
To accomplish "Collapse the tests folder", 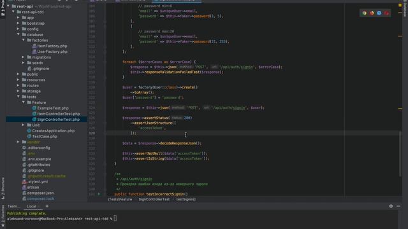I will [x=18, y=97].
